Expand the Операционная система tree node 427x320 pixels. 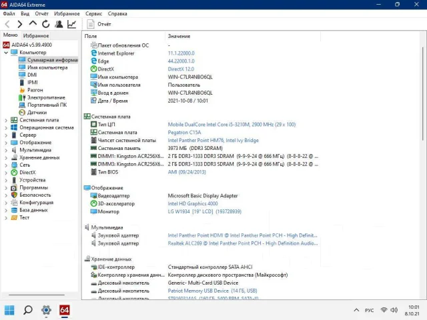click(x=6, y=127)
